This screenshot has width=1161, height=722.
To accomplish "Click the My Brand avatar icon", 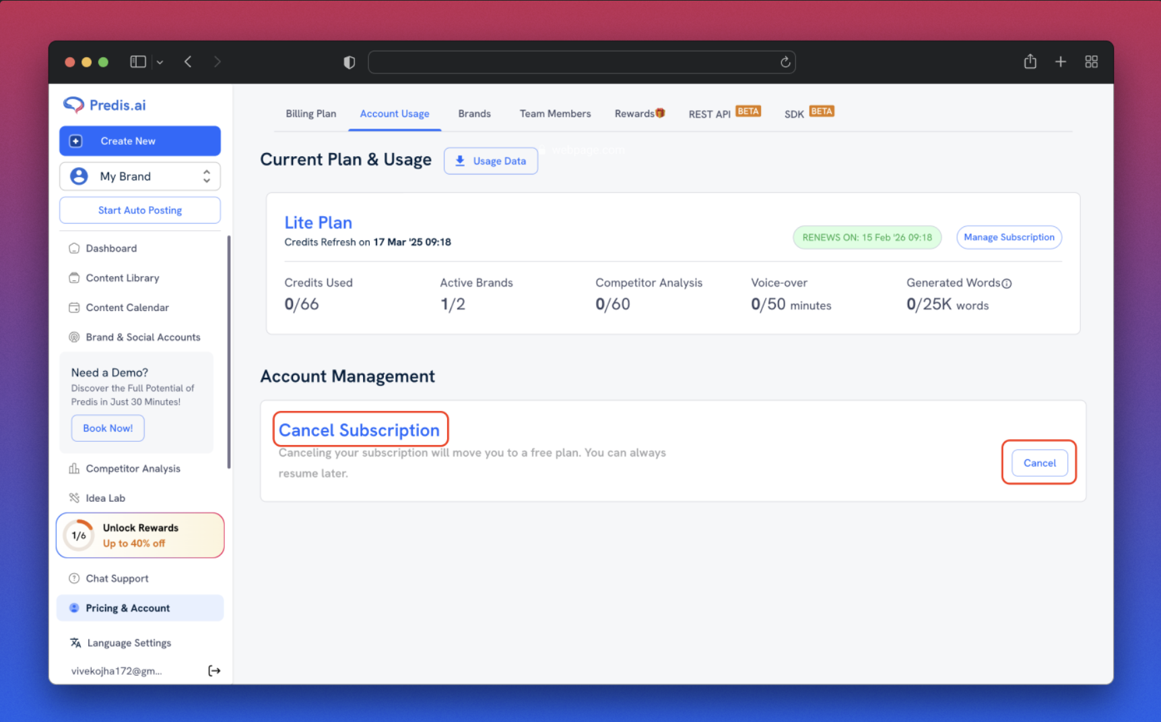I will point(79,176).
